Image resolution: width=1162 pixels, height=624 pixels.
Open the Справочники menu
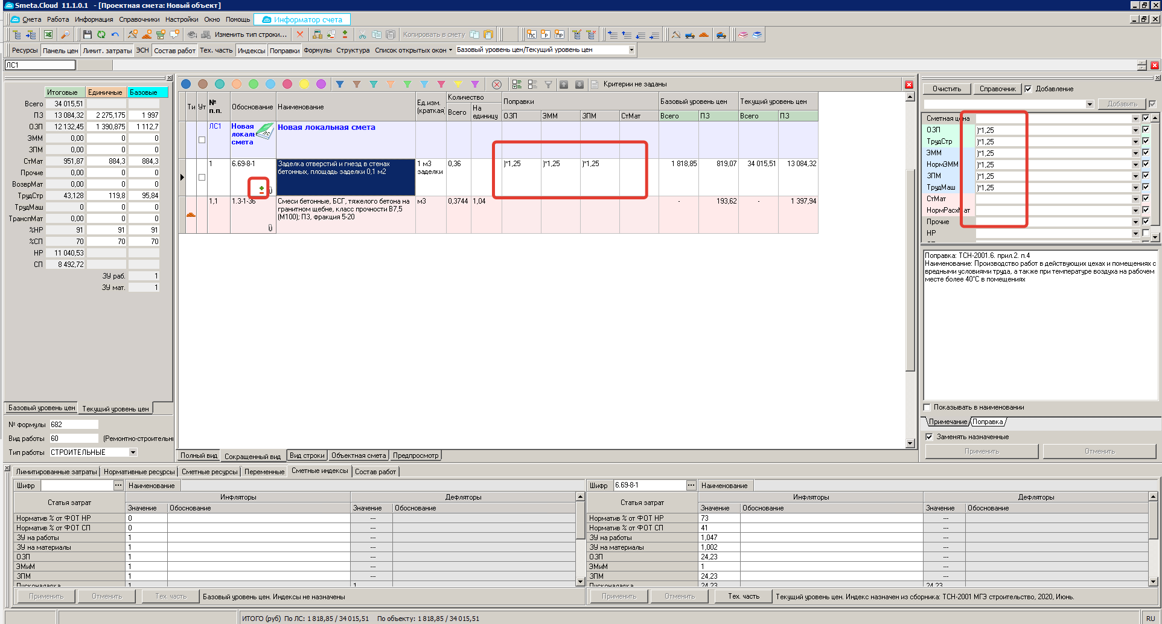(139, 19)
